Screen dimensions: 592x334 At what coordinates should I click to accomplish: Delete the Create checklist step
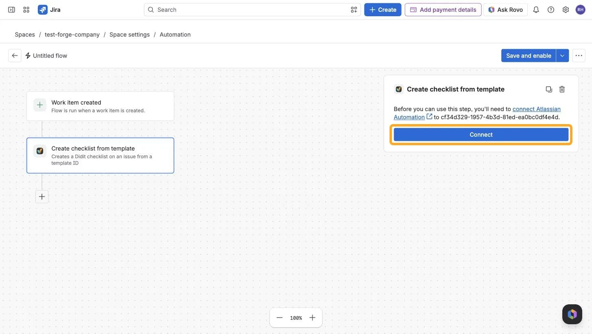562,90
